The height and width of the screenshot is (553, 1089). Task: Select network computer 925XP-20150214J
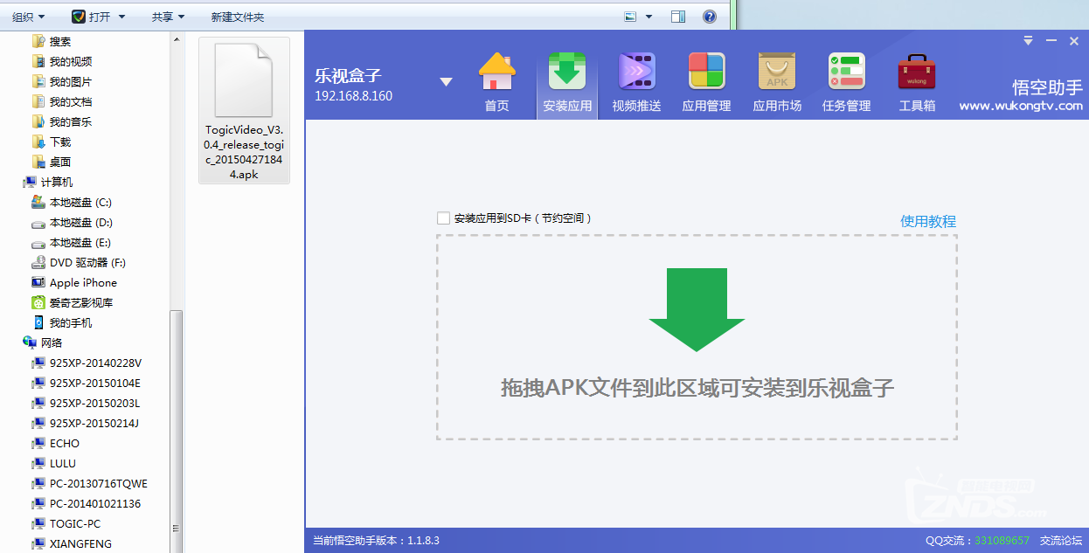tap(94, 423)
